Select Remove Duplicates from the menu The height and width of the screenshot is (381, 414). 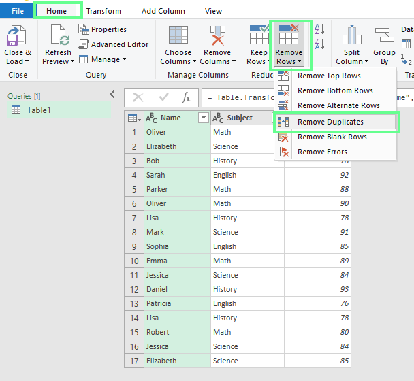tap(330, 122)
